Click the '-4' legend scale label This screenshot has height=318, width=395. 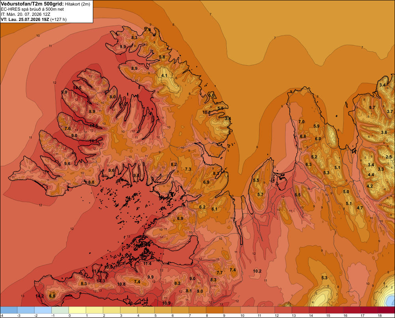(2, 316)
